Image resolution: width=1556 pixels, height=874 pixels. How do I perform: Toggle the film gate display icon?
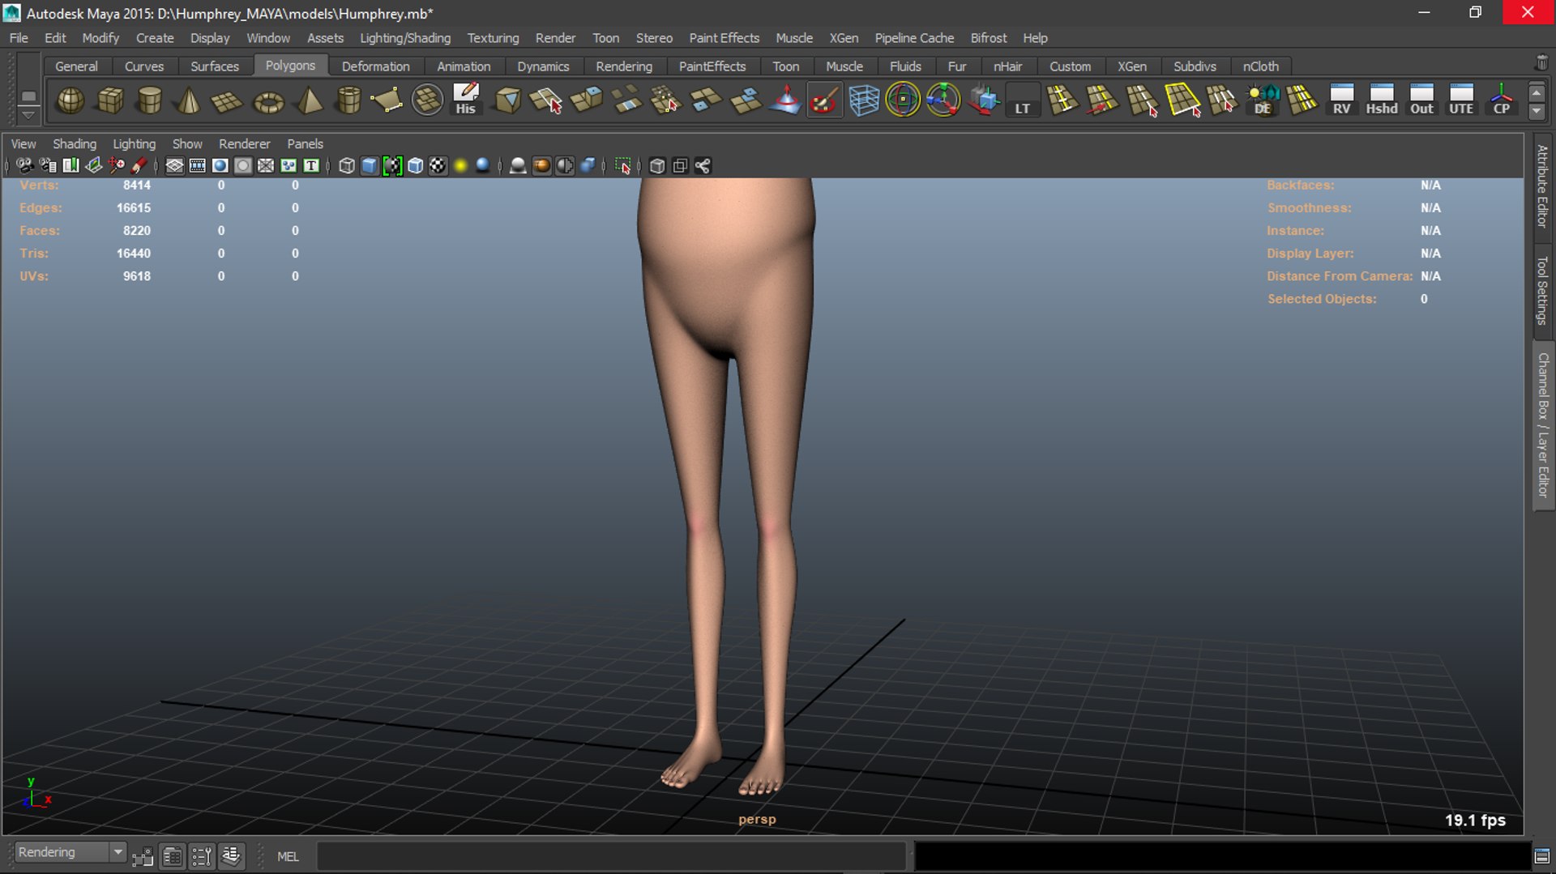tap(197, 166)
